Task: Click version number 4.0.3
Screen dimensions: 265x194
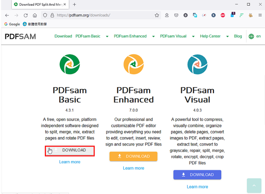Action: pos(197,110)
